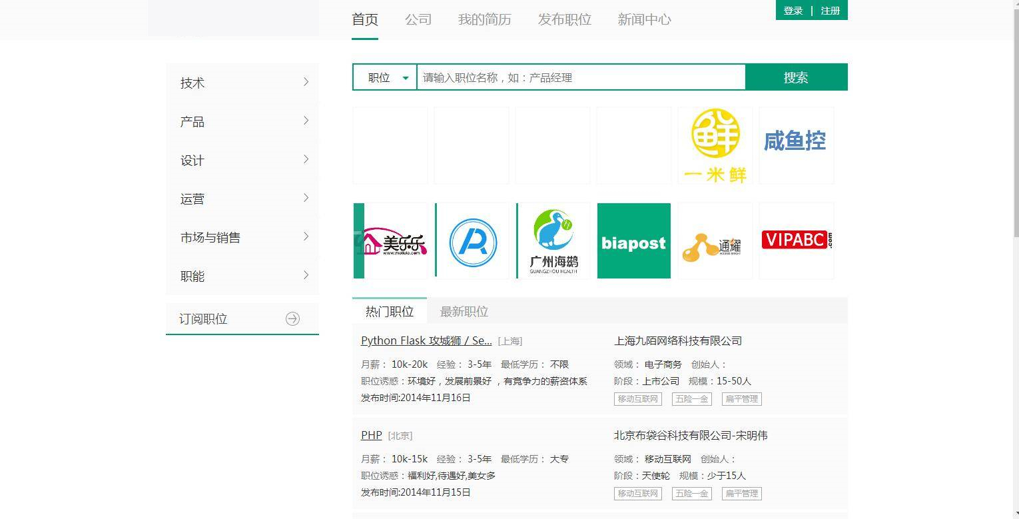Click the 广州海鹣 health company logo
The height and width of the screenshot is (519, 1019).
pyautogui.click(x=553, y=241)
